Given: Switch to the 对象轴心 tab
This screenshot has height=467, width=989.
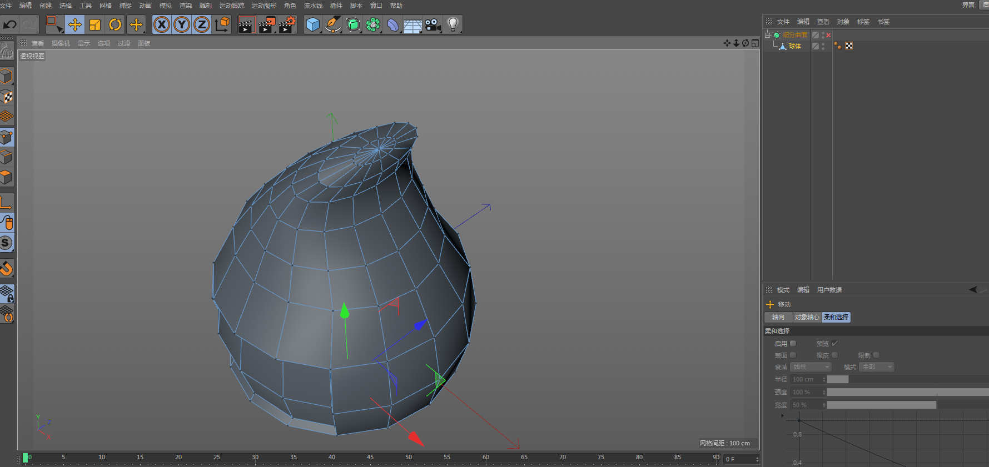Looking at the screenshot, I should 807,317.
